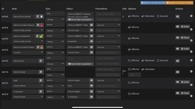Click Ajouter une info virtuelle button
Image resolution: width=195 pixels, height=109 pixels.
pyautogui.click(x=153, y=3)
